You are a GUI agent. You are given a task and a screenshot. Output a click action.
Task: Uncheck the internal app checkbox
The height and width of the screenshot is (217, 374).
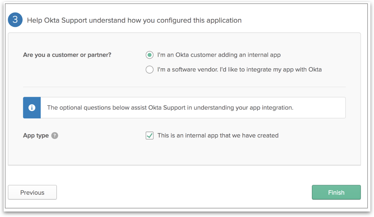pyautogui.click(x=149, y=136)
